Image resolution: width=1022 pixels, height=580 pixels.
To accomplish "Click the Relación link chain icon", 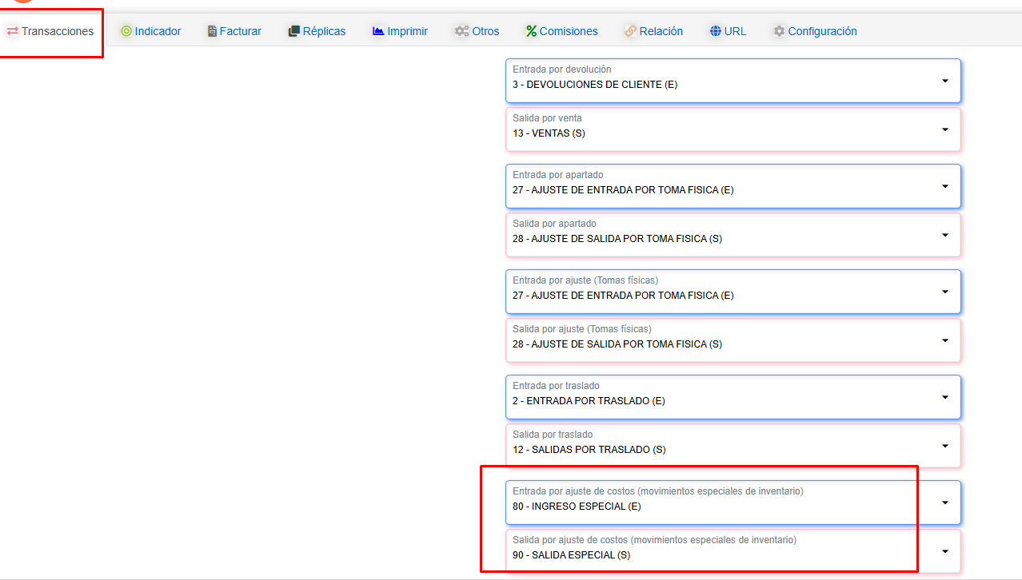I will [x=630, y=31].
